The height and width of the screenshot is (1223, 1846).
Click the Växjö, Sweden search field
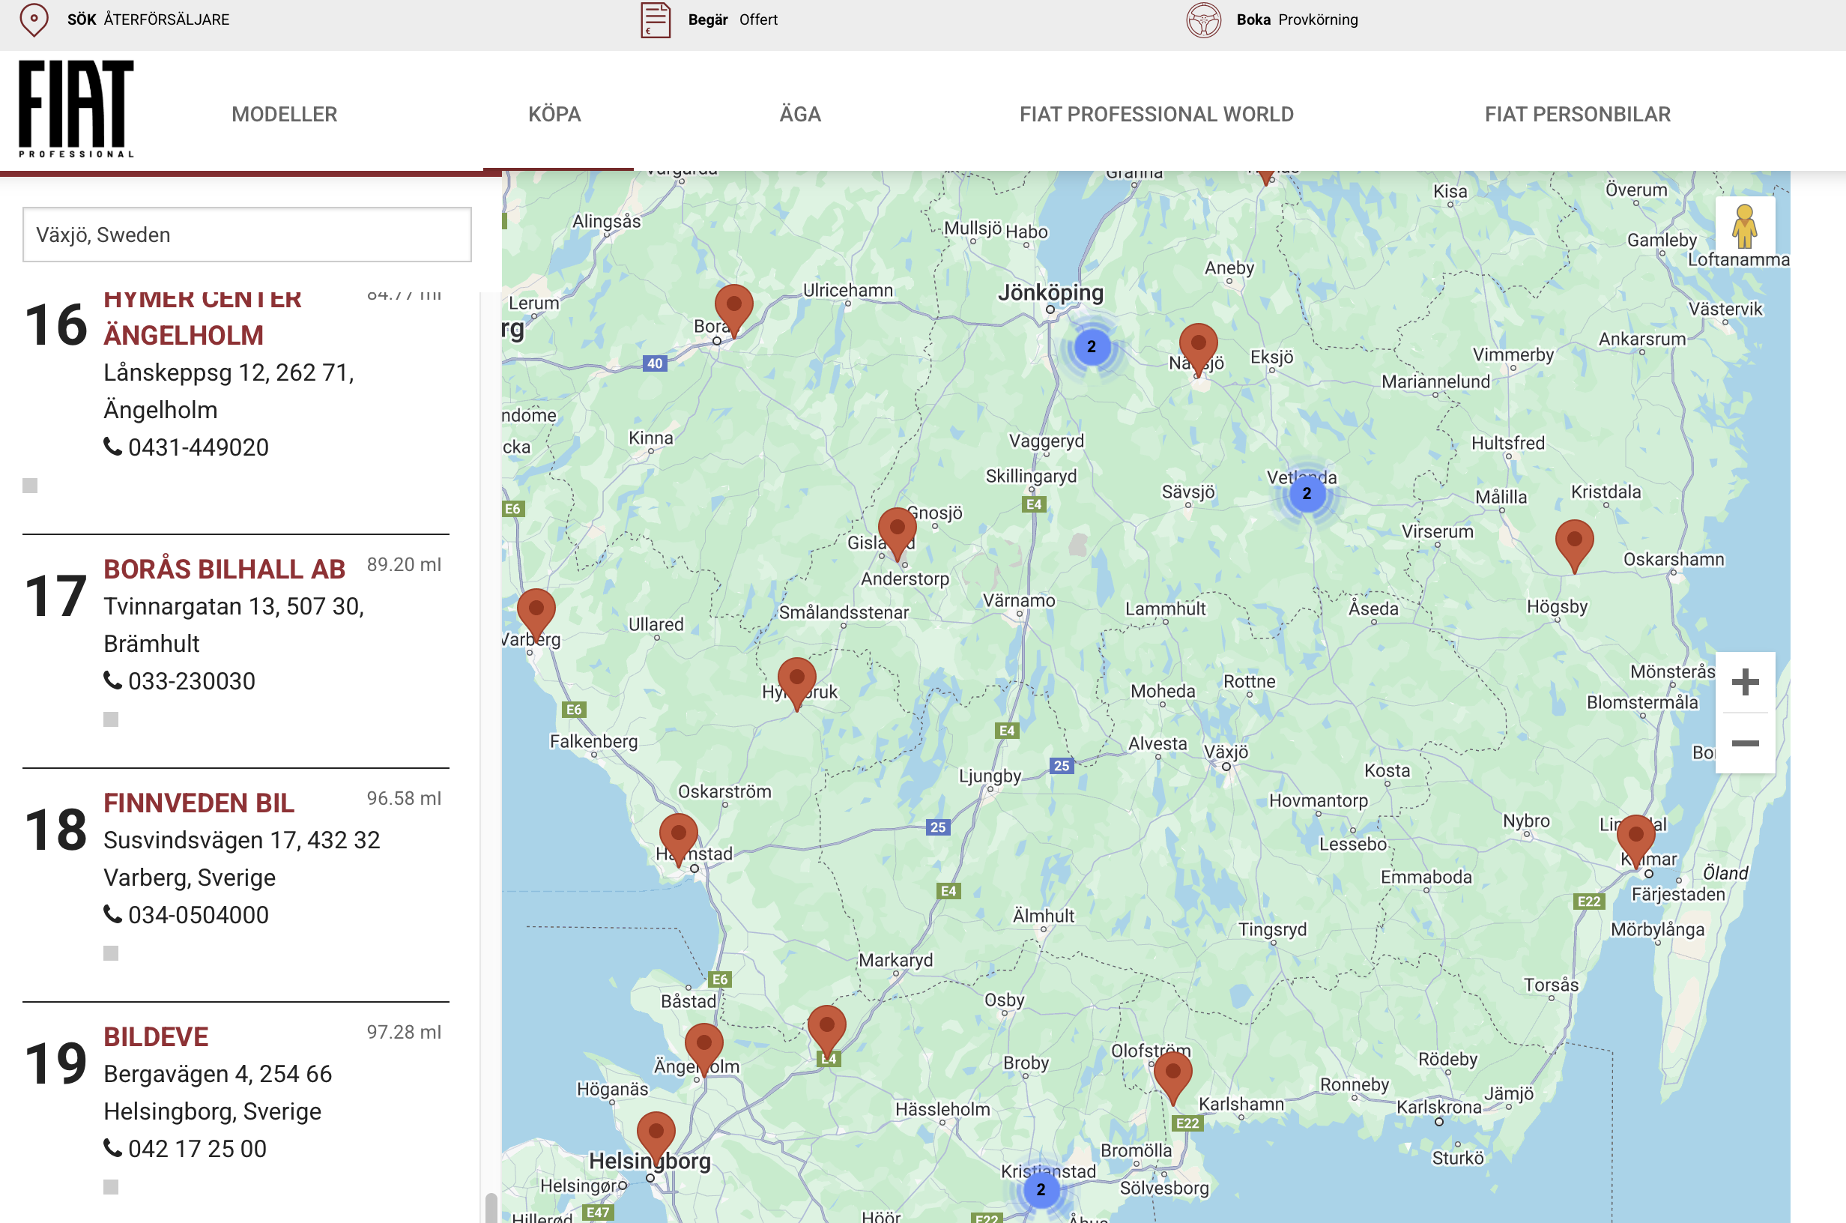(246, 235)
